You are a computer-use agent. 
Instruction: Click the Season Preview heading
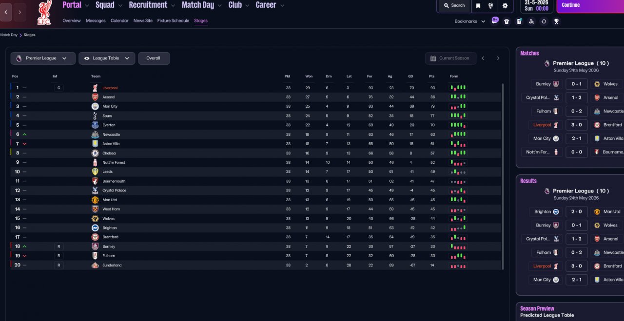point(537,308)
